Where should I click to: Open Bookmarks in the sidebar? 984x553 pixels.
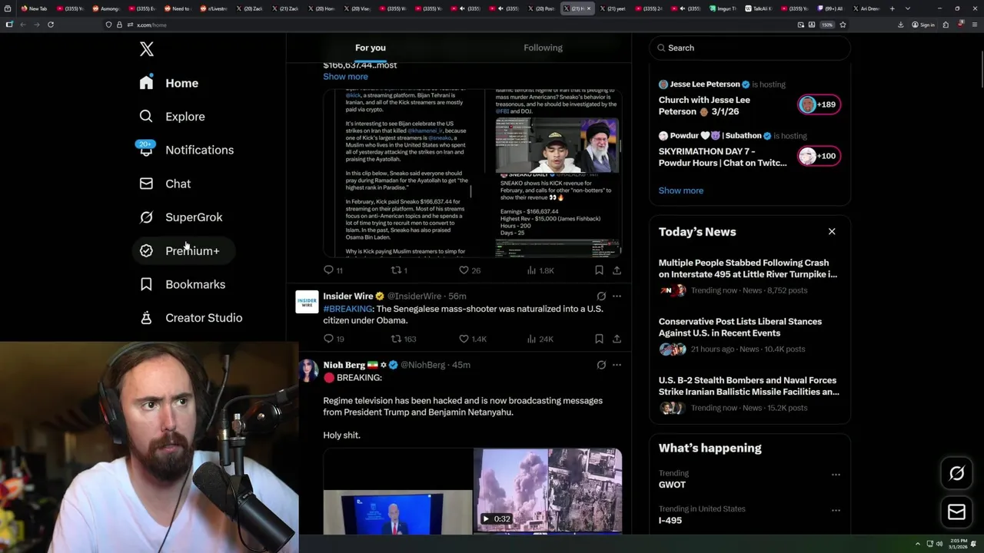[182, 284]
